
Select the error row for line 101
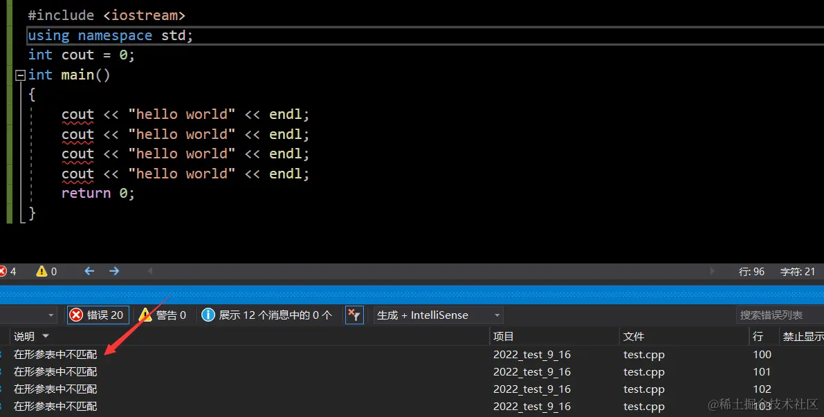coord(412,372)
